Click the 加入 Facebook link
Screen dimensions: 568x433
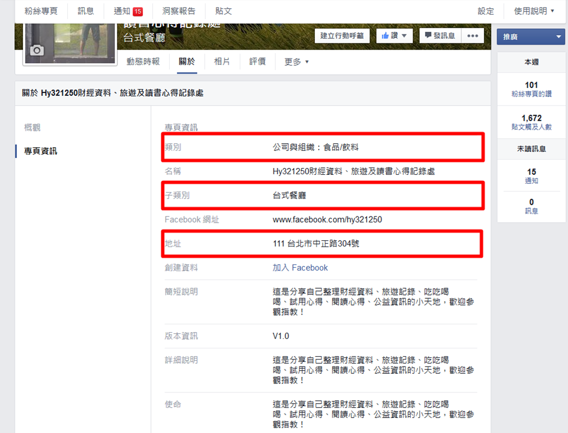(x=300, y=268)
